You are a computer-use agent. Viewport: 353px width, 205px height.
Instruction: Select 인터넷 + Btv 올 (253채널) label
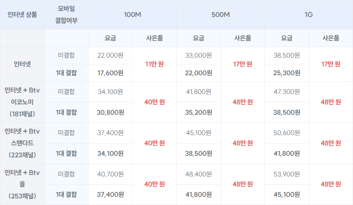[x=22, y=184]
